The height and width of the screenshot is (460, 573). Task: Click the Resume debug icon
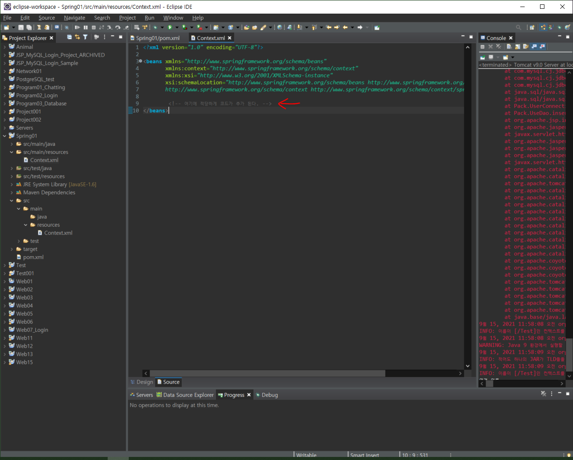click(77, 27)
